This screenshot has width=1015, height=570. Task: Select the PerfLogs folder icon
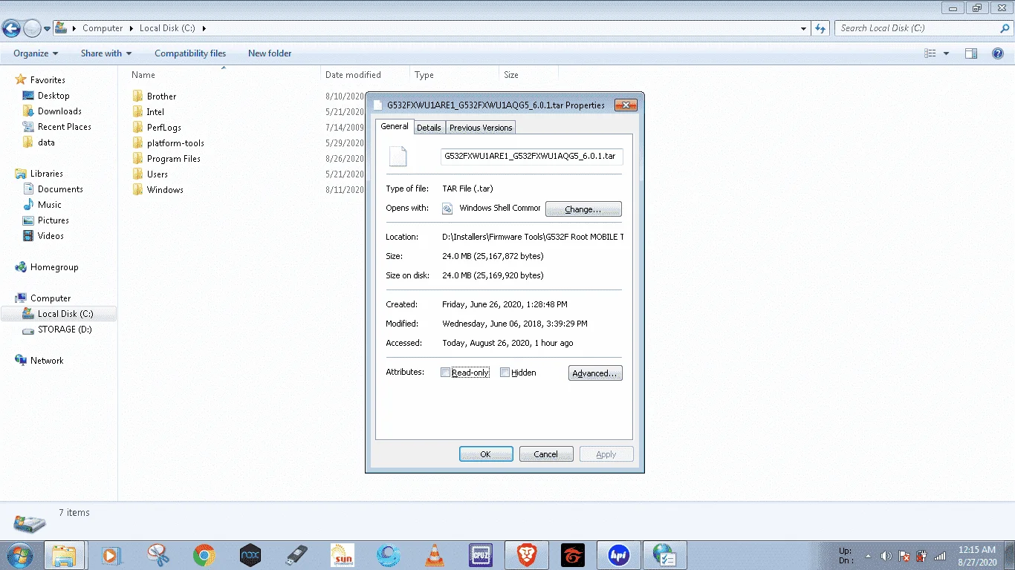pyautogui.click(x=137, y=128)
